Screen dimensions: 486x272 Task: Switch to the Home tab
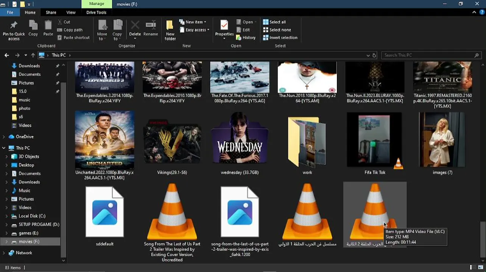tap(30, 12)
